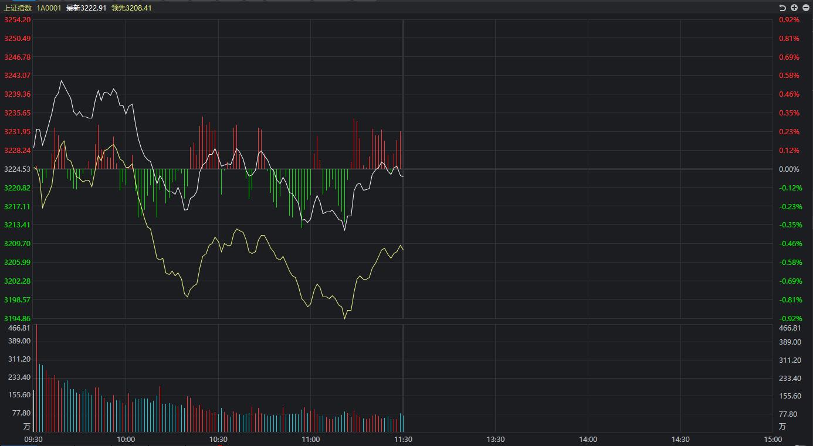
Task: Click the 3209.70 price label
Action: (17, 244)
